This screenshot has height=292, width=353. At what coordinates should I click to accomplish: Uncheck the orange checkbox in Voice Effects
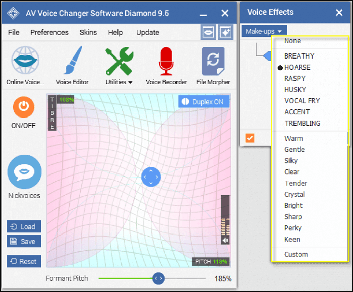[250, 138]
